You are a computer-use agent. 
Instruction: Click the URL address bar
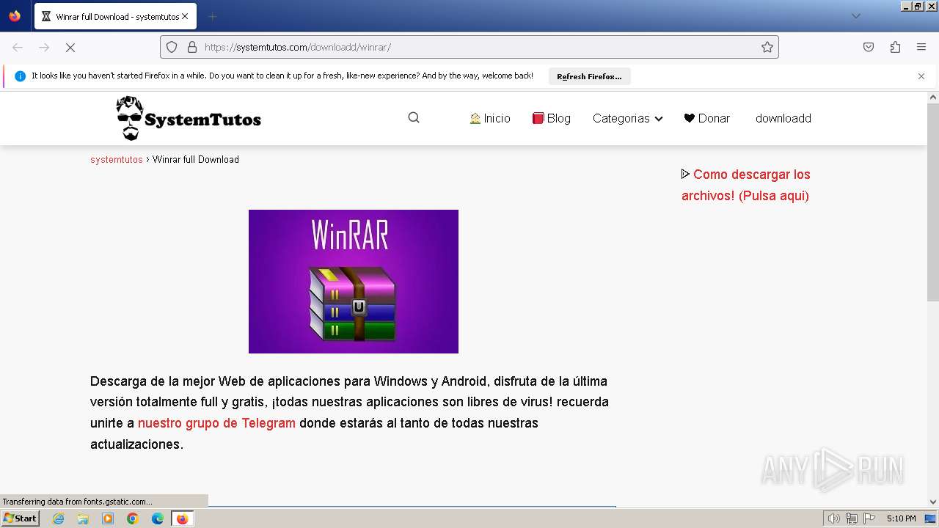[x=469, y=47]
